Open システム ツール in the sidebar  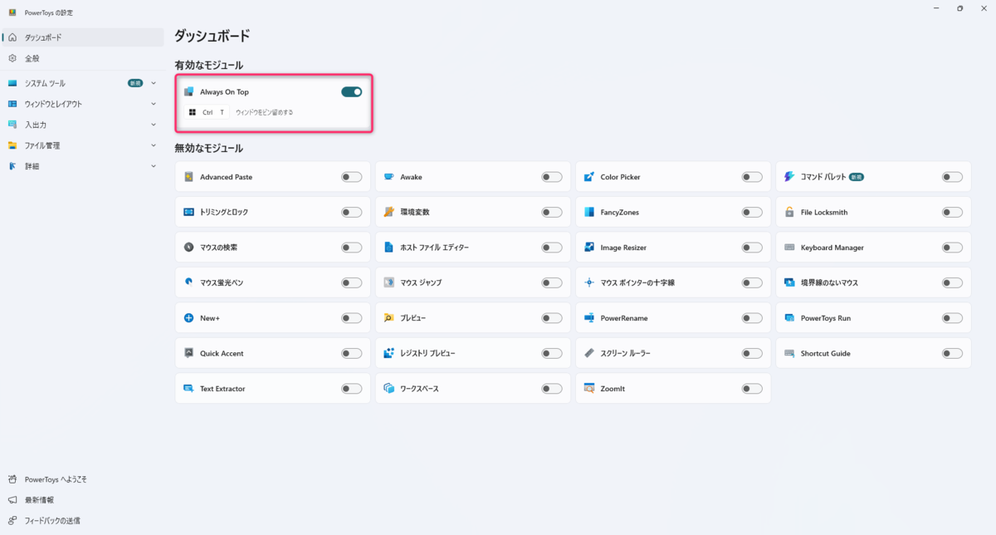[83, 83]
